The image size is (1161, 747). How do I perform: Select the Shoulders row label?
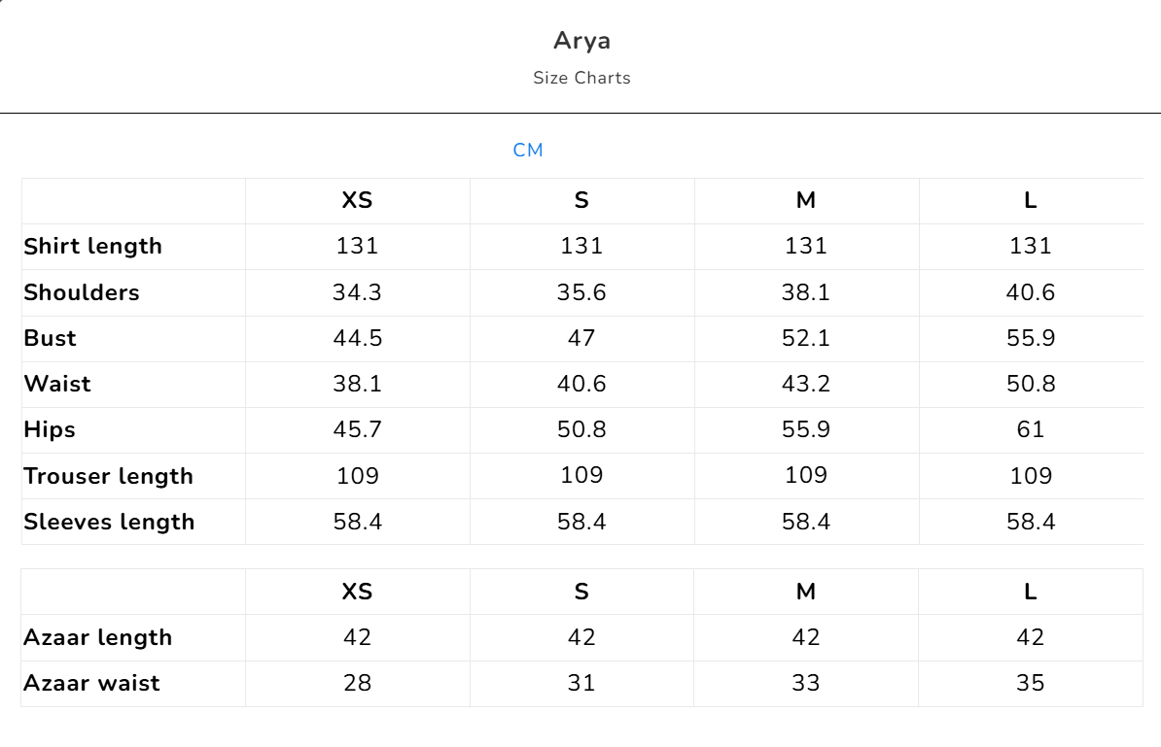[x=82, y=292]
